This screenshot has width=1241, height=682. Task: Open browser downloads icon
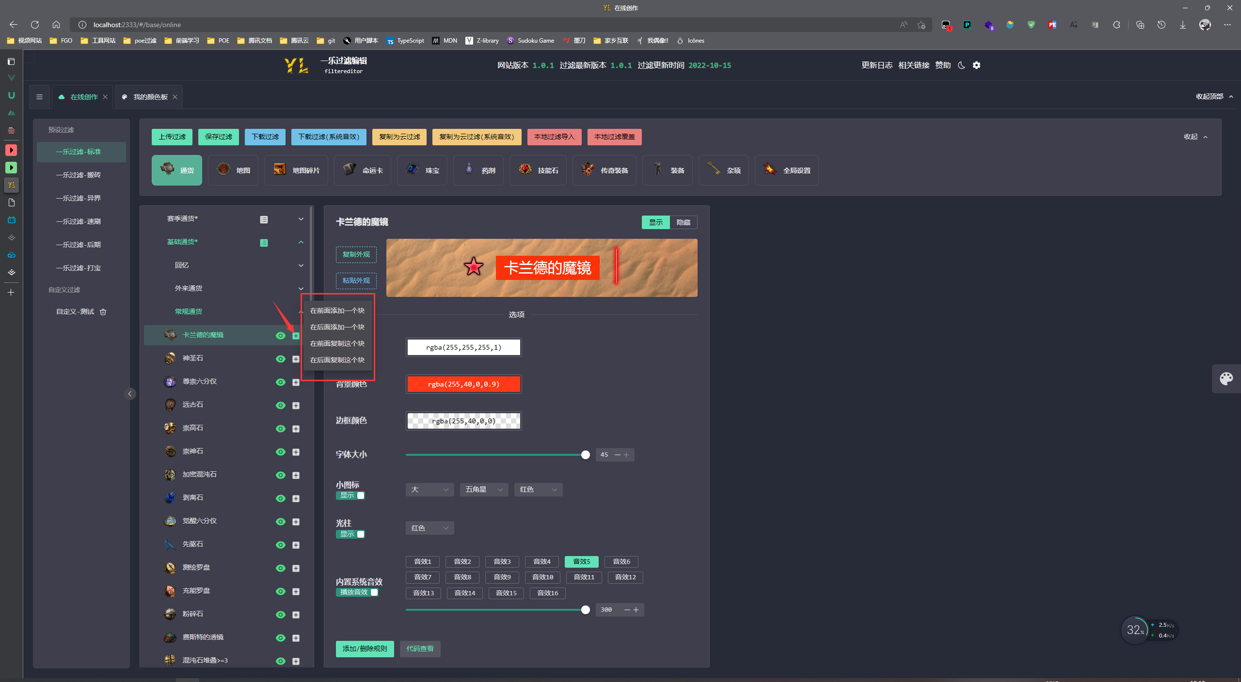[x=1183, y=25]
